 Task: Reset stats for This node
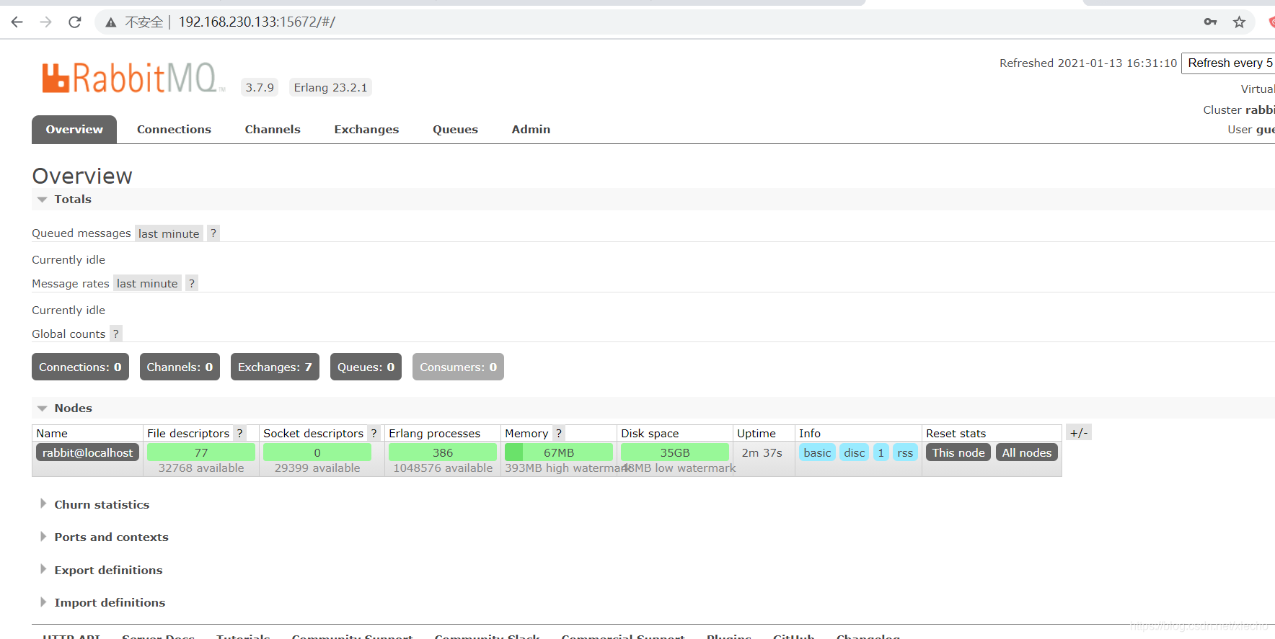[958, 452]
